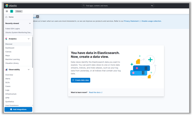Collapse the Analytics section chevron
Viewport: 193px width, 116px height.
tap(29, 39)
